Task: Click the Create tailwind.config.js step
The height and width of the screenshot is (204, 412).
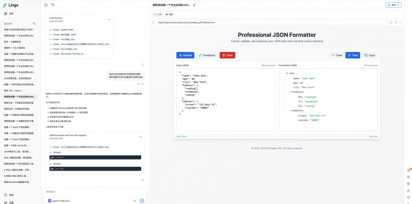Action: click(67, 54)
